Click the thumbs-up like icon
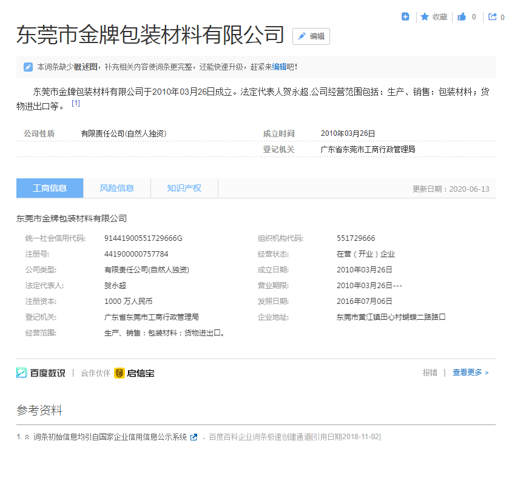 click(462, 17)
